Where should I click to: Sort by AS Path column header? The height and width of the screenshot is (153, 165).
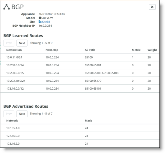pos(90,50)
